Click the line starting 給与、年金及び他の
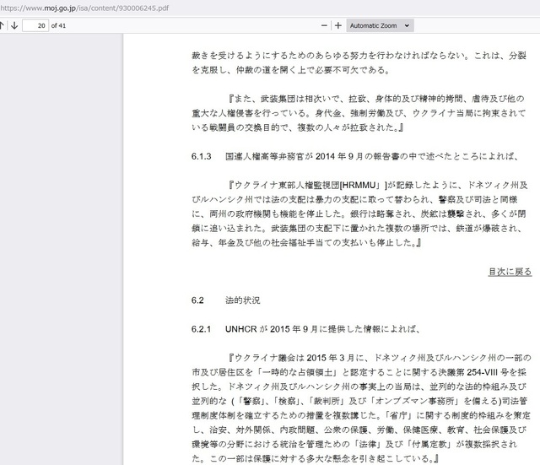Viewport: 540px width, 465px height. [x=306, y=243]
